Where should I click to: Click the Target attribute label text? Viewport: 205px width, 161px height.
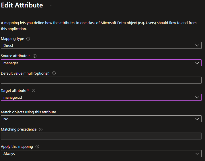pyautogui.click(x=13, y=90)
